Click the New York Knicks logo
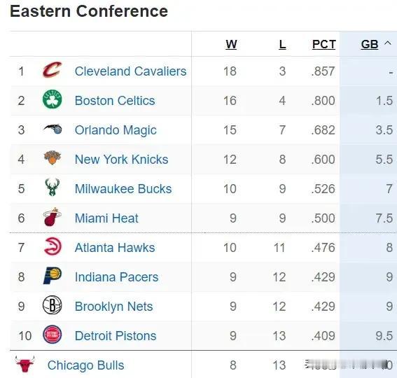This screenshot has height=378, width=397. 53,157
